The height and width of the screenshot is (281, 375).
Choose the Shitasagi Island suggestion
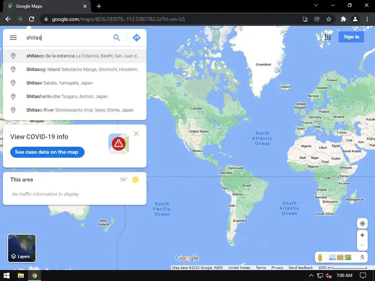75,70
